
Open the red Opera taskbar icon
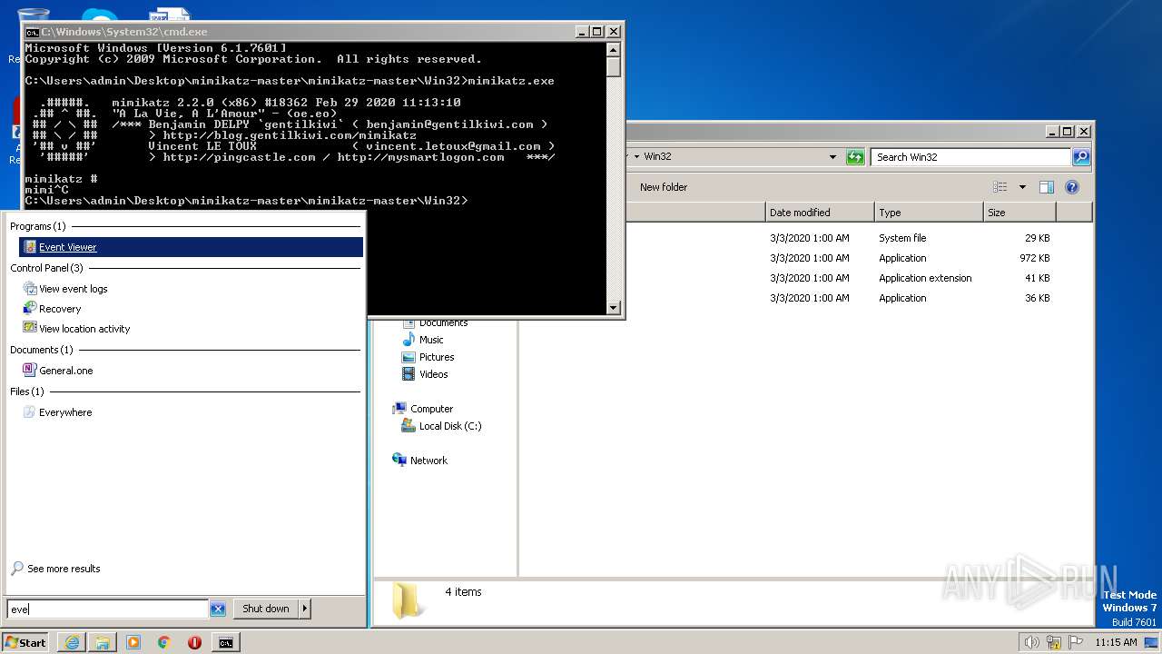[x=194, y=642]
